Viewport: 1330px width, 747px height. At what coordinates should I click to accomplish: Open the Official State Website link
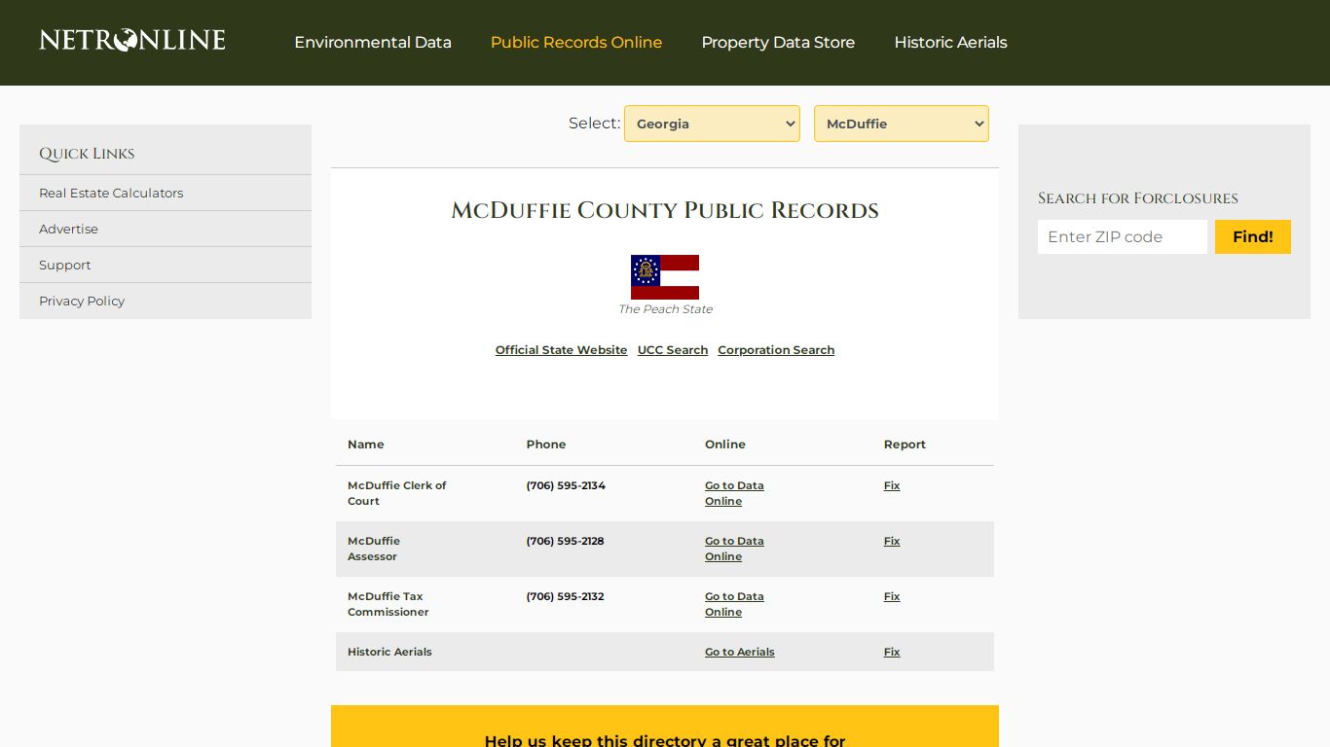tap(561, 350)
